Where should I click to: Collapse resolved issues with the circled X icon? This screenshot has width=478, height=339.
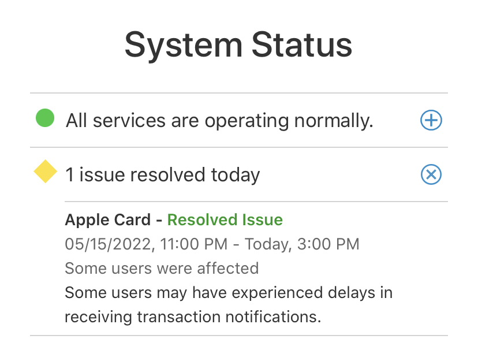[x=431, y=174]
